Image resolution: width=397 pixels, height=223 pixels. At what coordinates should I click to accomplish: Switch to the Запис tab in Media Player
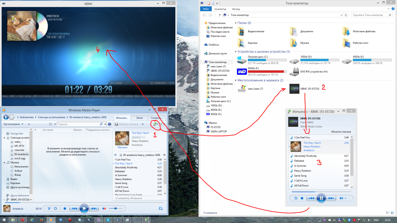139,118
